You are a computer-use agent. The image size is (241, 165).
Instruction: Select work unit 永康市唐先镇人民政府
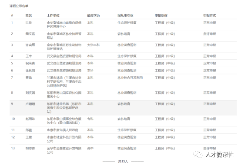[x=63, y=130]
